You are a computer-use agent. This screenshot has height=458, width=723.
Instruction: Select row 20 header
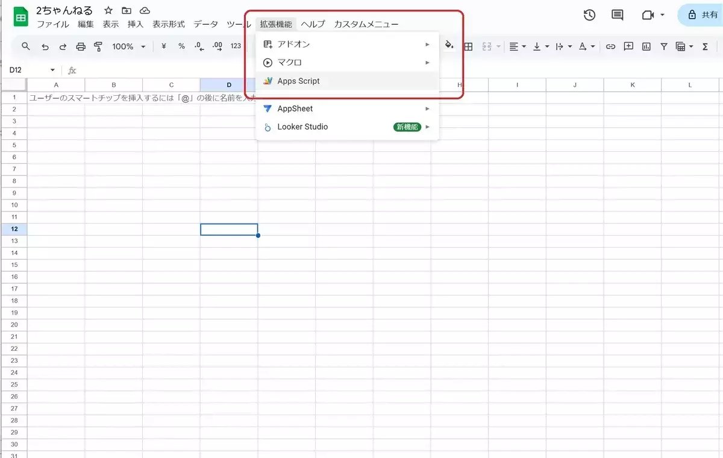coord(14,324)
